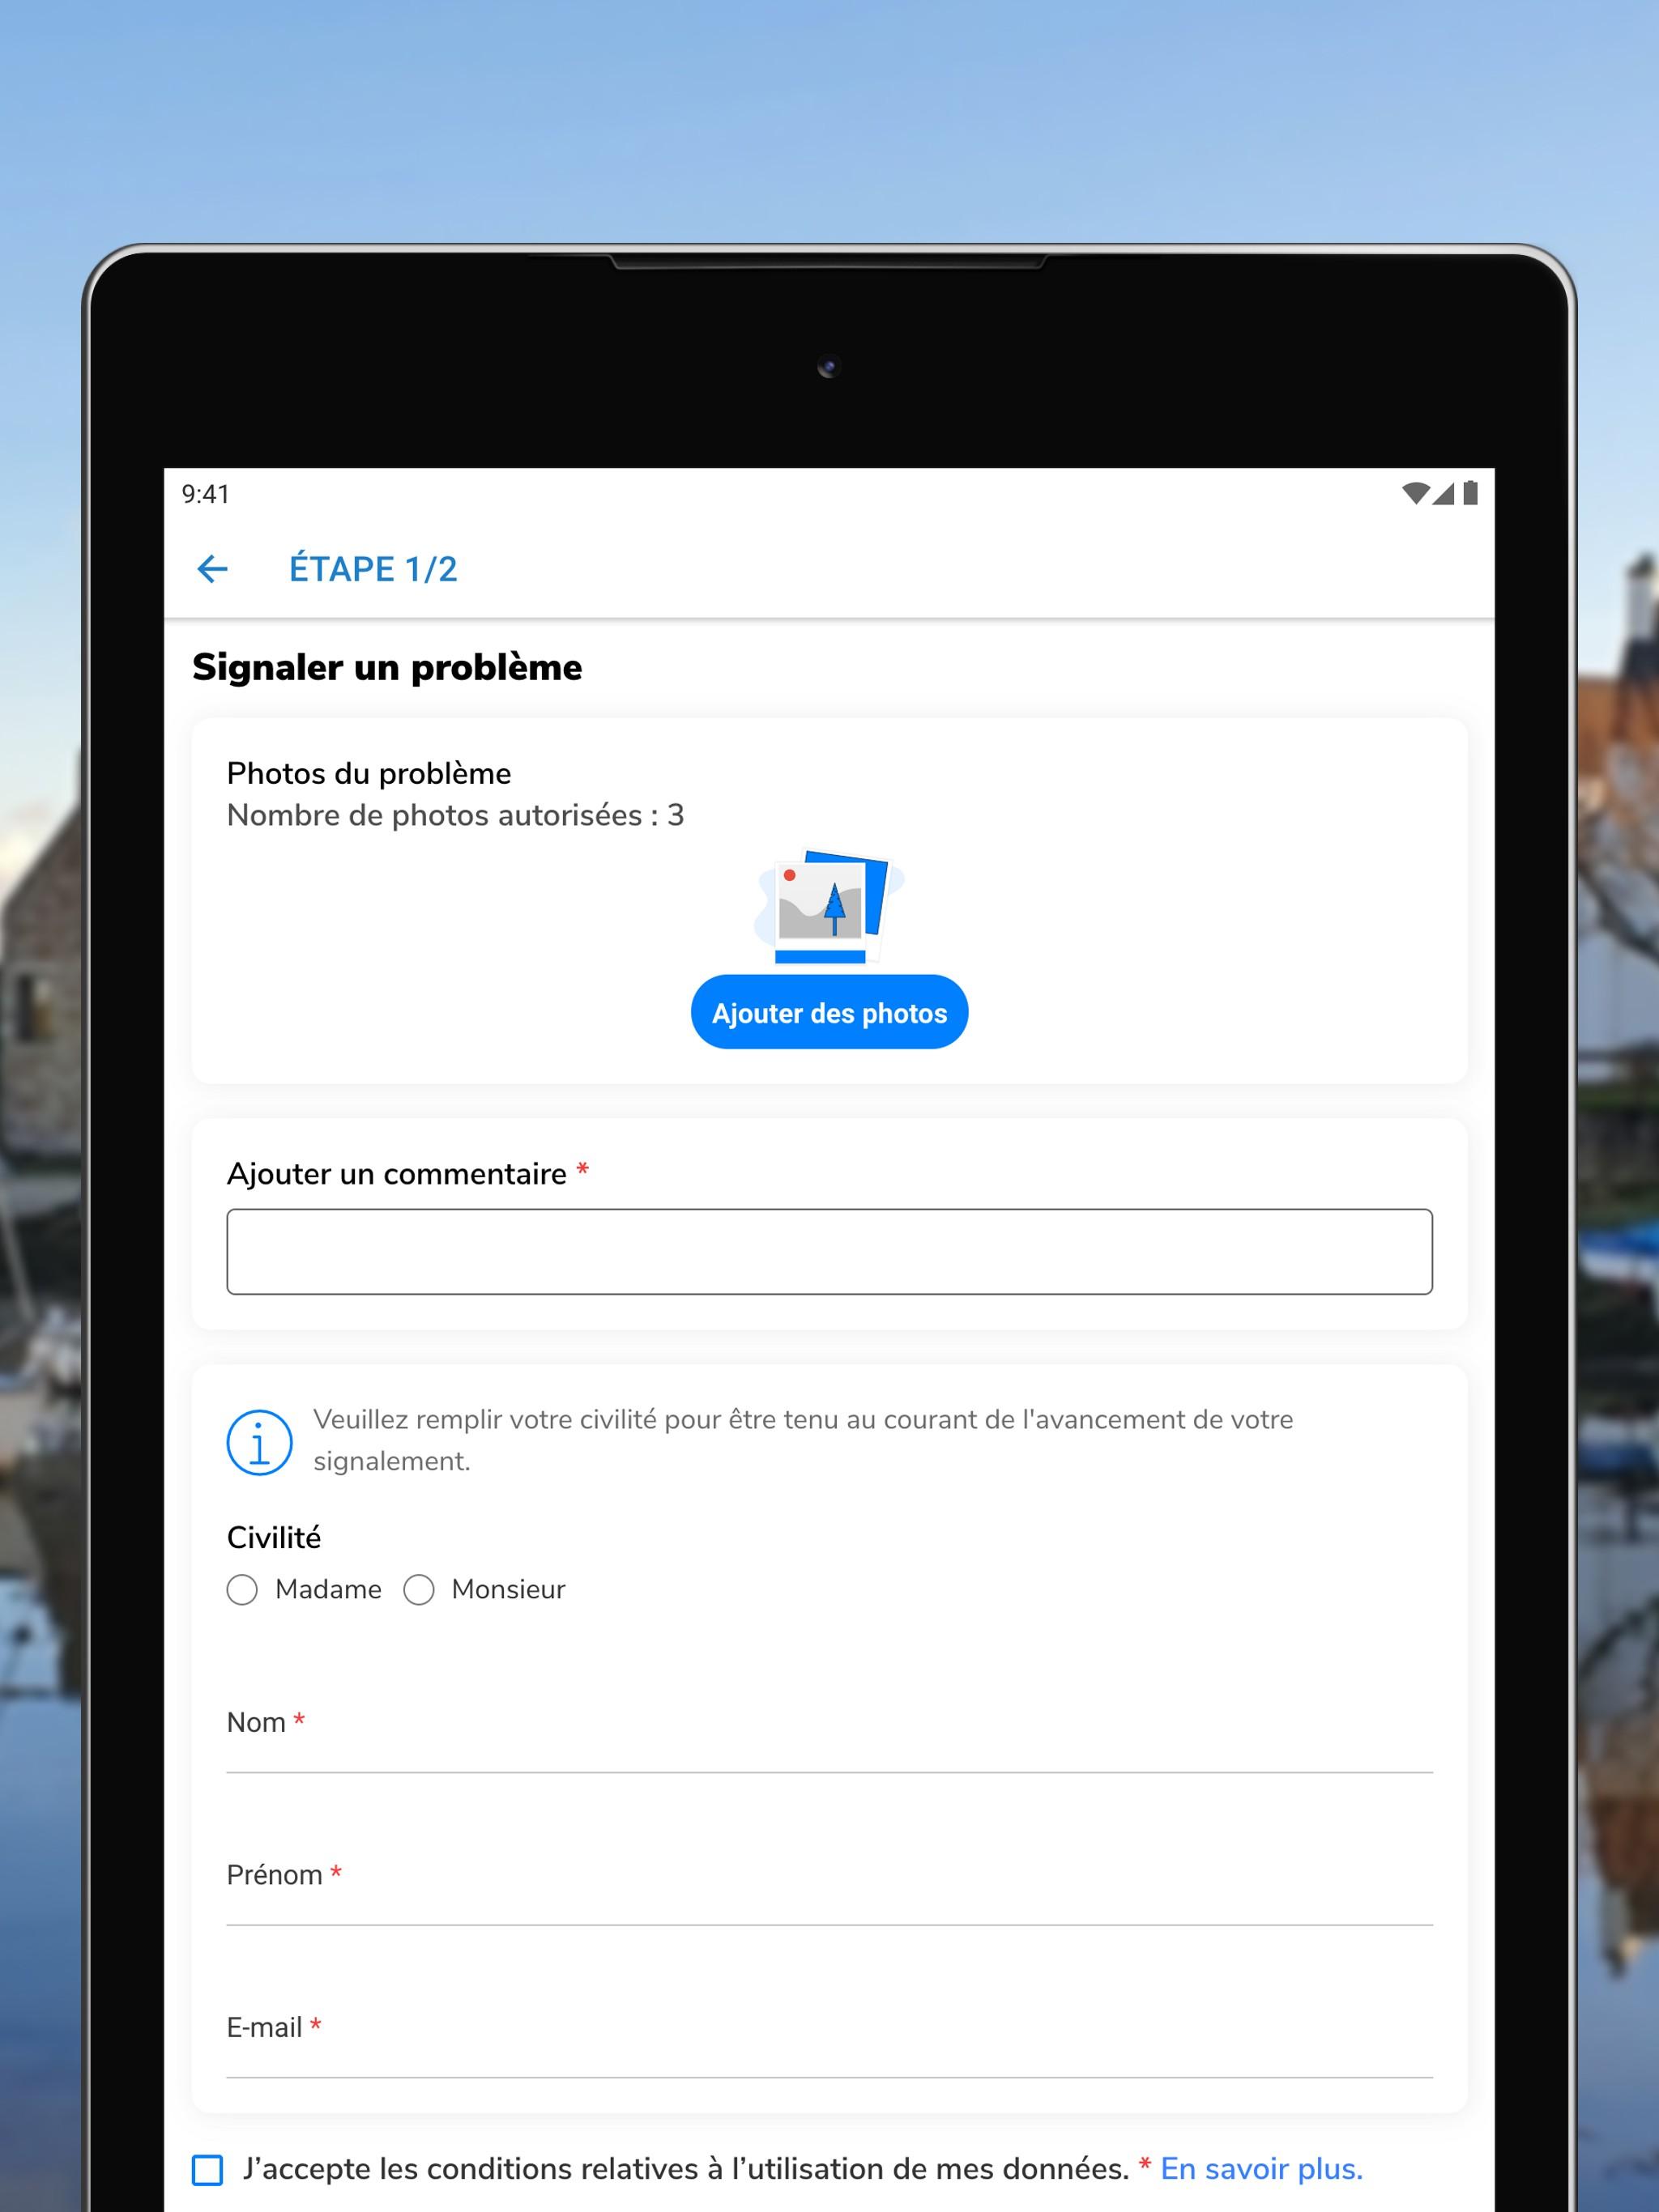Viewport: 1659px width, 2212px height.
Task: Open the En savoir plus link
Action: coord(1260,2169)
